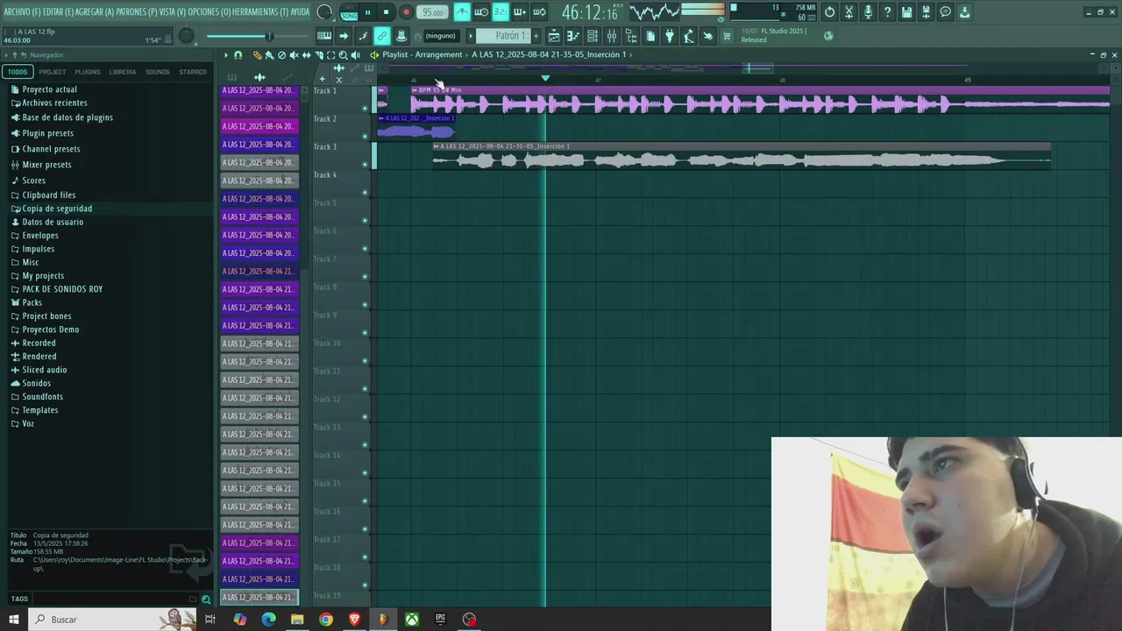Toggle the metronome

pos(462,12)
